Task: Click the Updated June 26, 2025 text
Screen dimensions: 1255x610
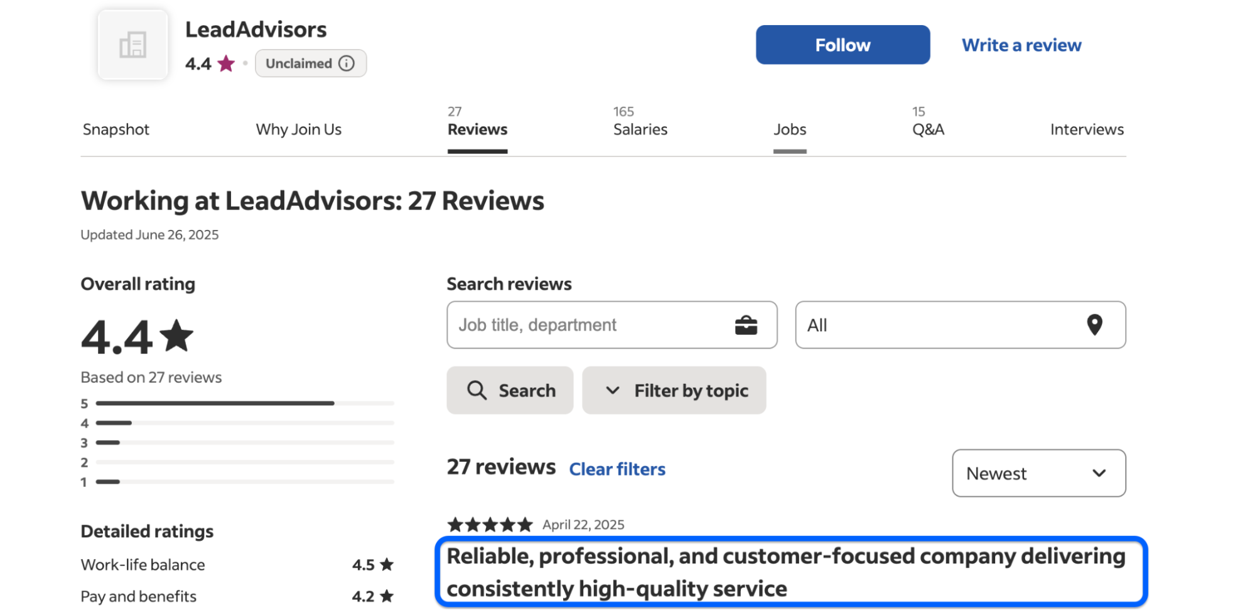Action: coord(149,234)
